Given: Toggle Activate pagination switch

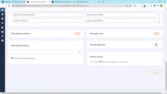Looking at the screenshot, I should 155,44.
